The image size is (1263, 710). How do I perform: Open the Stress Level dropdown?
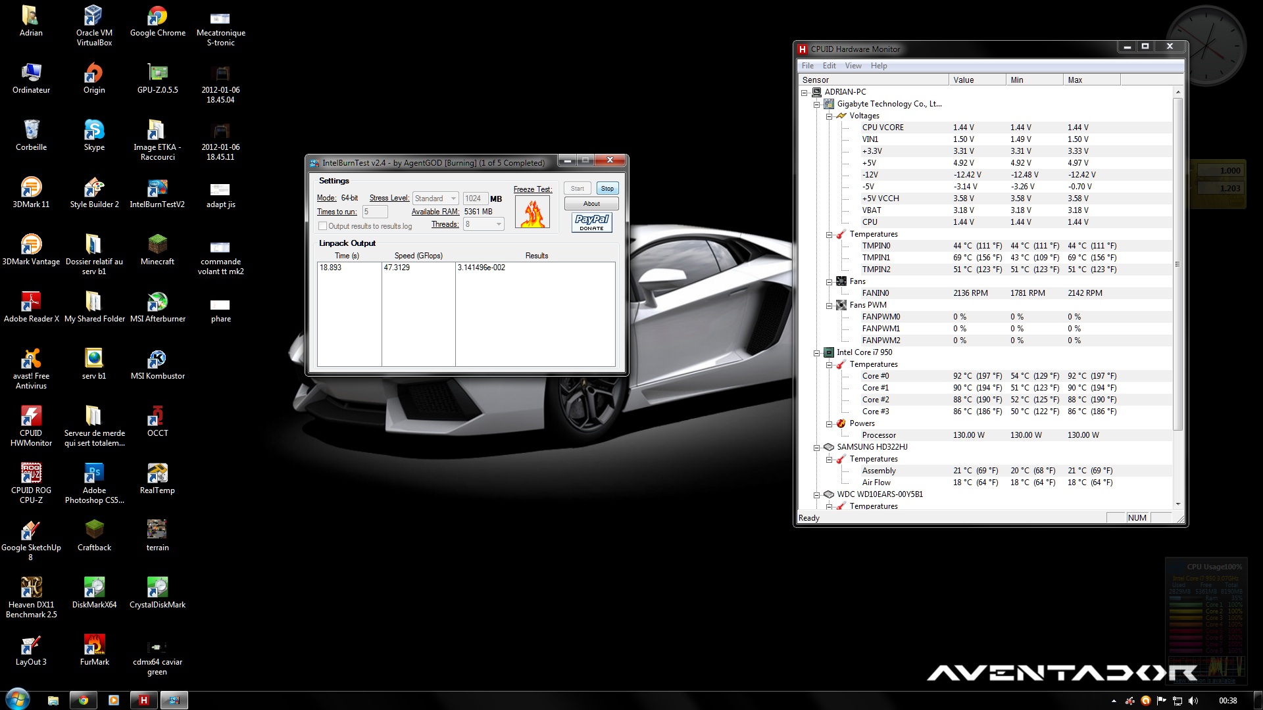click(435, 199)
